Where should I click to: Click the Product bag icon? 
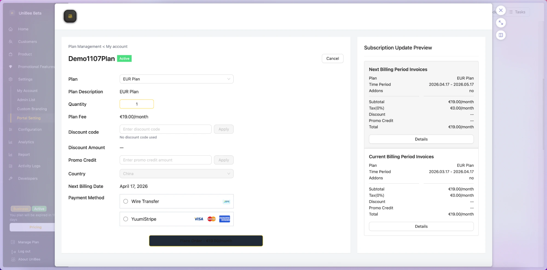click(x=11, y=54)
